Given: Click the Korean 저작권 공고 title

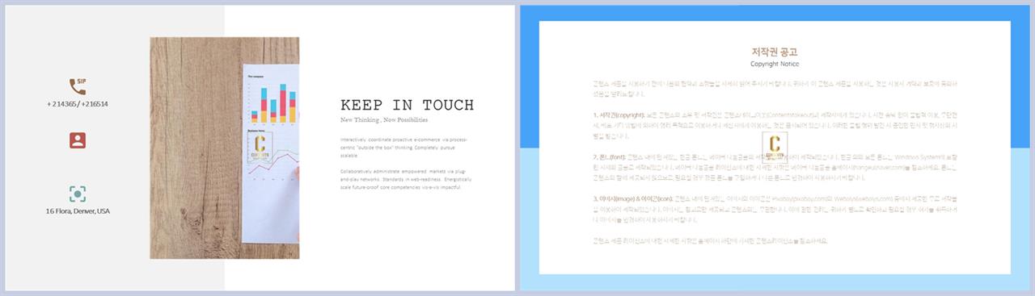Looking at the screenshot, I should (x=775, y=52).
